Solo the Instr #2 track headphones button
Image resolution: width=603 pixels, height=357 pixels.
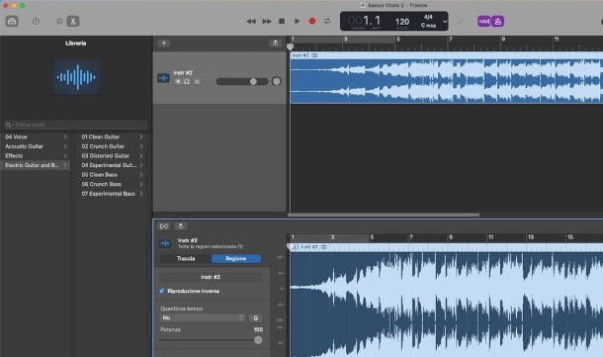(x=187, y=81)
